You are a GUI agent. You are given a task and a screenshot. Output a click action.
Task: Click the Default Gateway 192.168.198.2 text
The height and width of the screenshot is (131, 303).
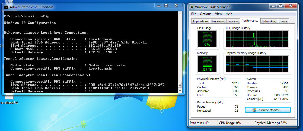click(103, 52)
